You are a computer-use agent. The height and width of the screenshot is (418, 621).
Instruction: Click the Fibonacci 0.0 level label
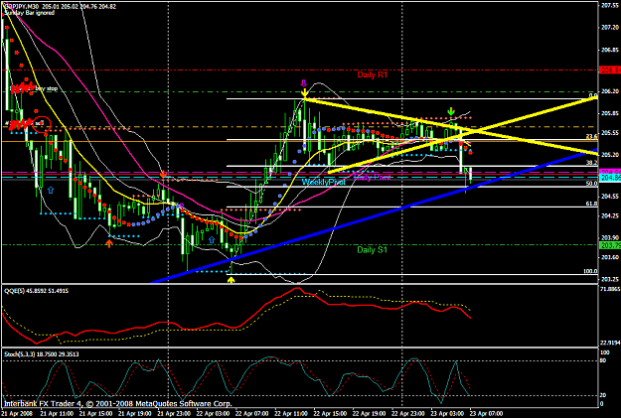pyautogui.click(x=593, y=95)
